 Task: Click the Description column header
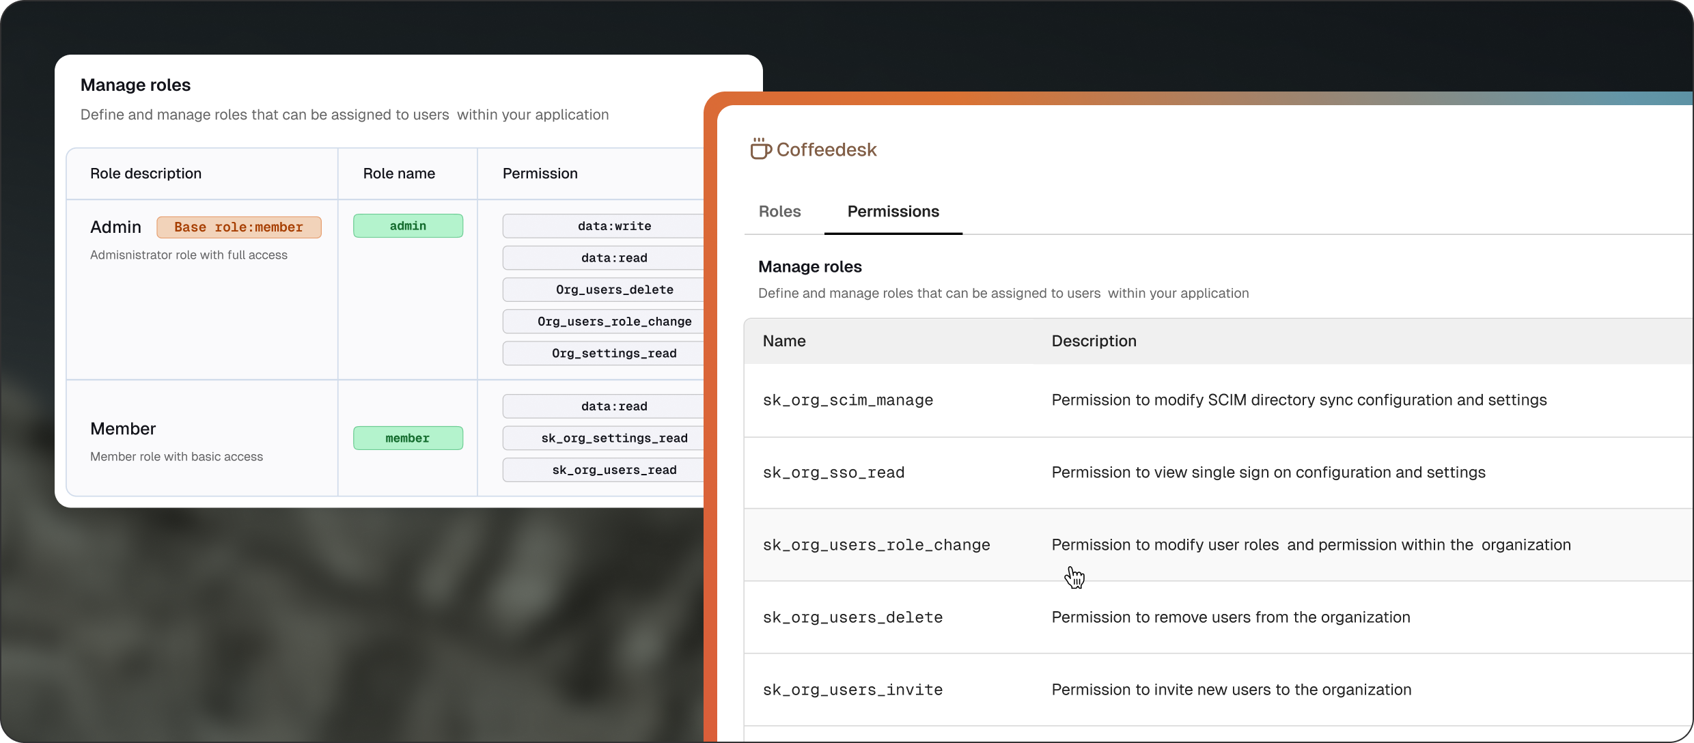click(x=1094, y=341)
